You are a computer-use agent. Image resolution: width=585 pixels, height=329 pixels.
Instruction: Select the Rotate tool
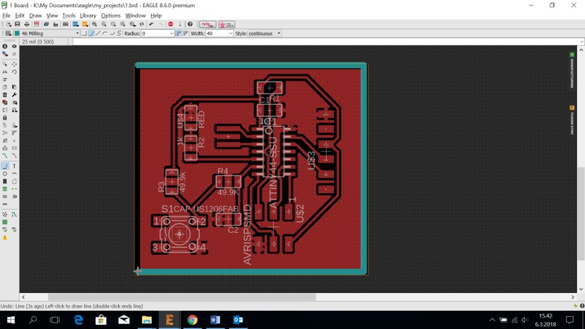click(x=14, y=71)
